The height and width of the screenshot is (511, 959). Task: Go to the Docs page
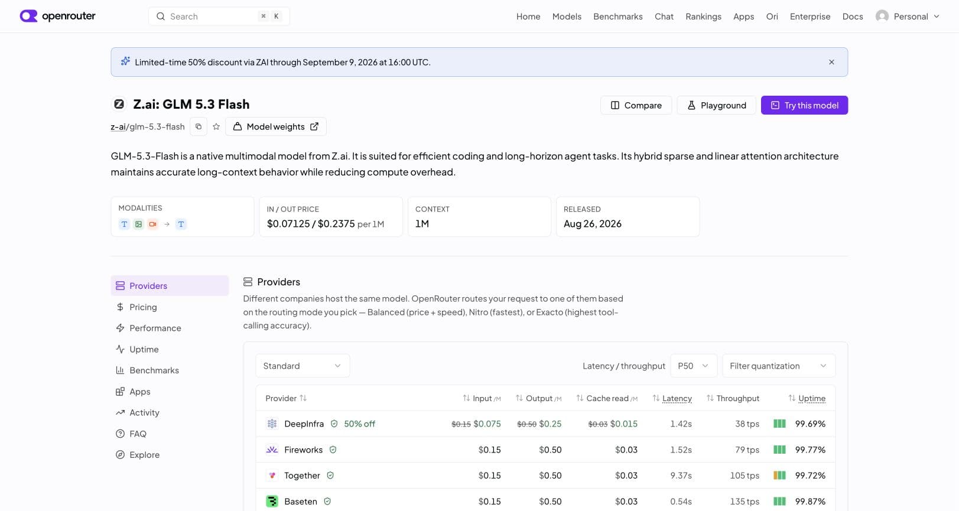[853, 17]
